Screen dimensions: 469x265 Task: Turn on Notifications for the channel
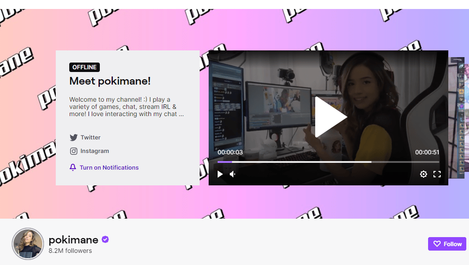[x=104, y=168]
